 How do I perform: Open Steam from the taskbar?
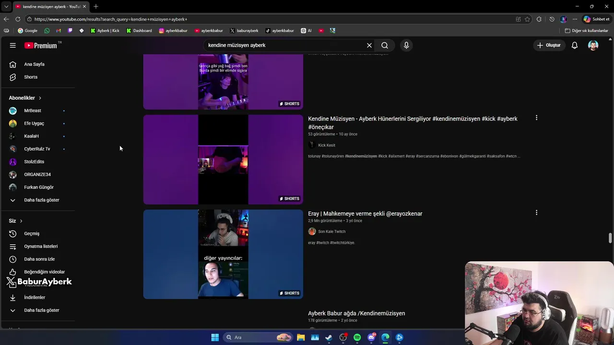(x=329, y=337)
